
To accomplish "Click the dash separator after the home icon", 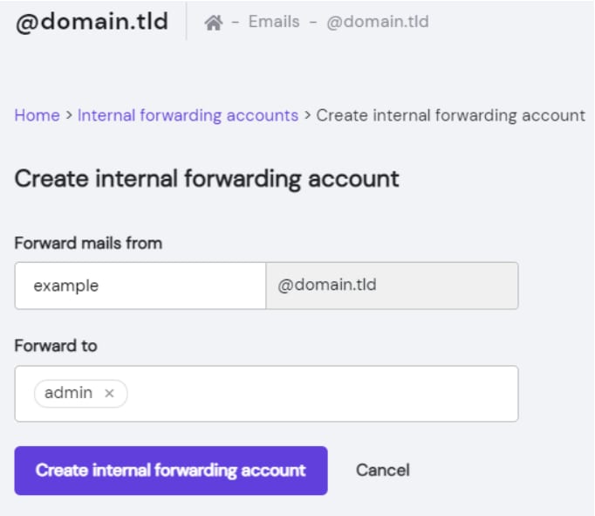I will coord(236,23).
